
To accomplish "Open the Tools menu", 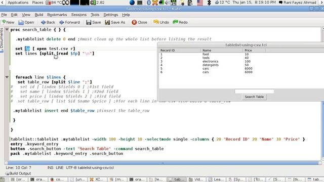I will pos(95,15).
